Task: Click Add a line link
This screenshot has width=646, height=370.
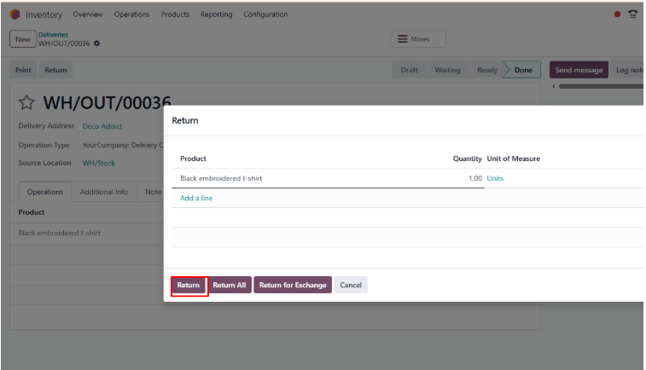Action: point(196,198)
